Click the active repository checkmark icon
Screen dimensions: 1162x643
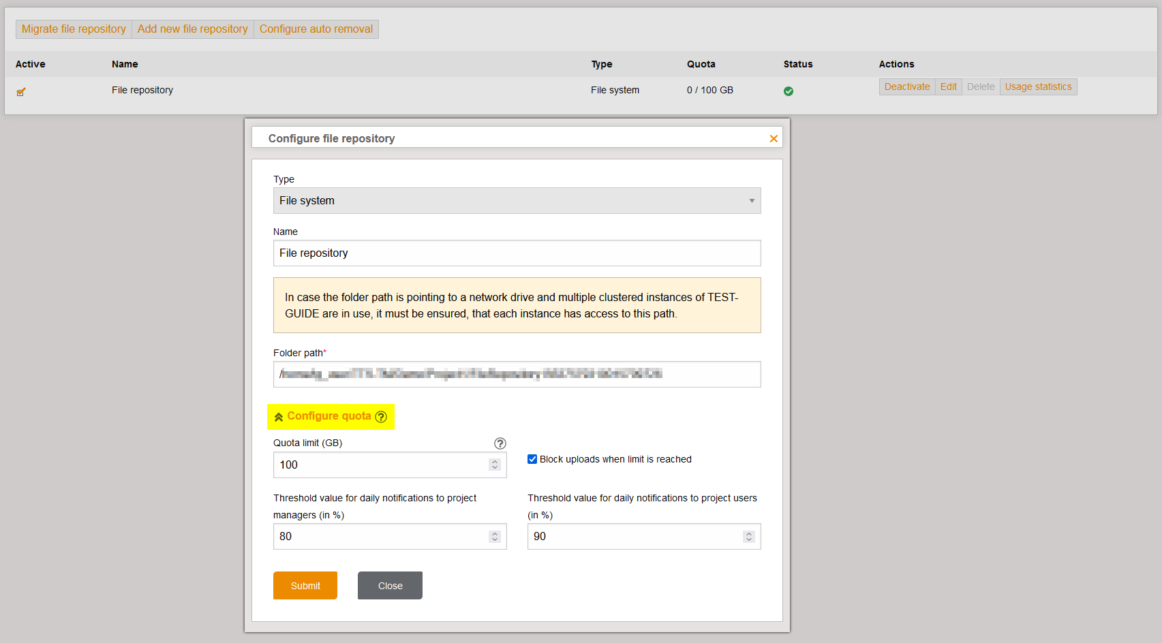point(21,91)
